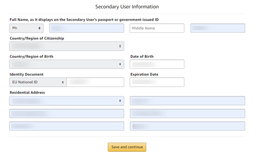Focus the Middle Name field

click(x=157, y=28)
